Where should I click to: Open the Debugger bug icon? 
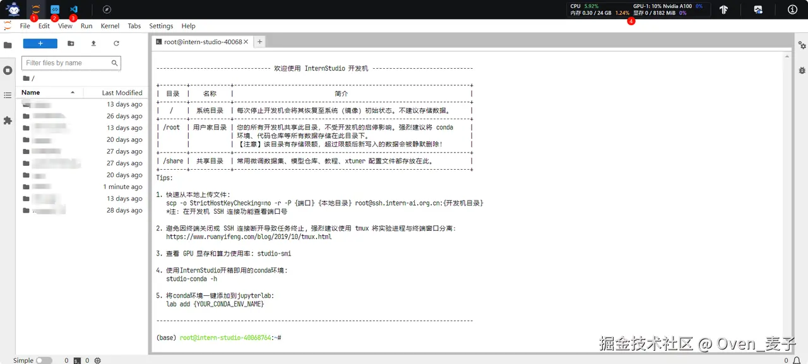(802, 70)
